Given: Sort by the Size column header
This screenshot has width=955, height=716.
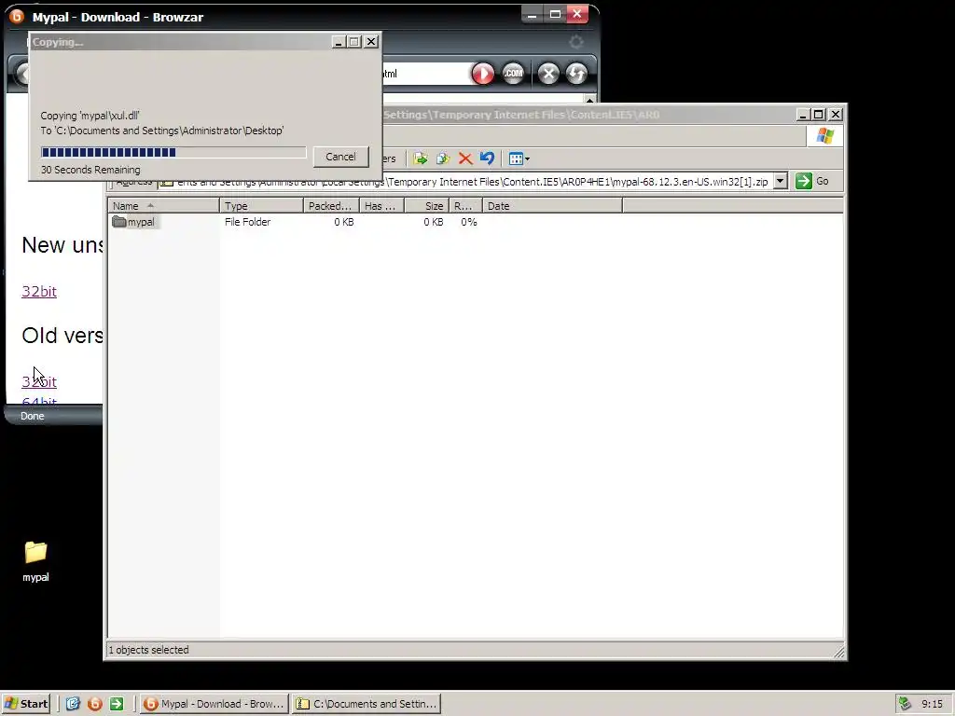Looking at the screenshot, I should [427, 206].
